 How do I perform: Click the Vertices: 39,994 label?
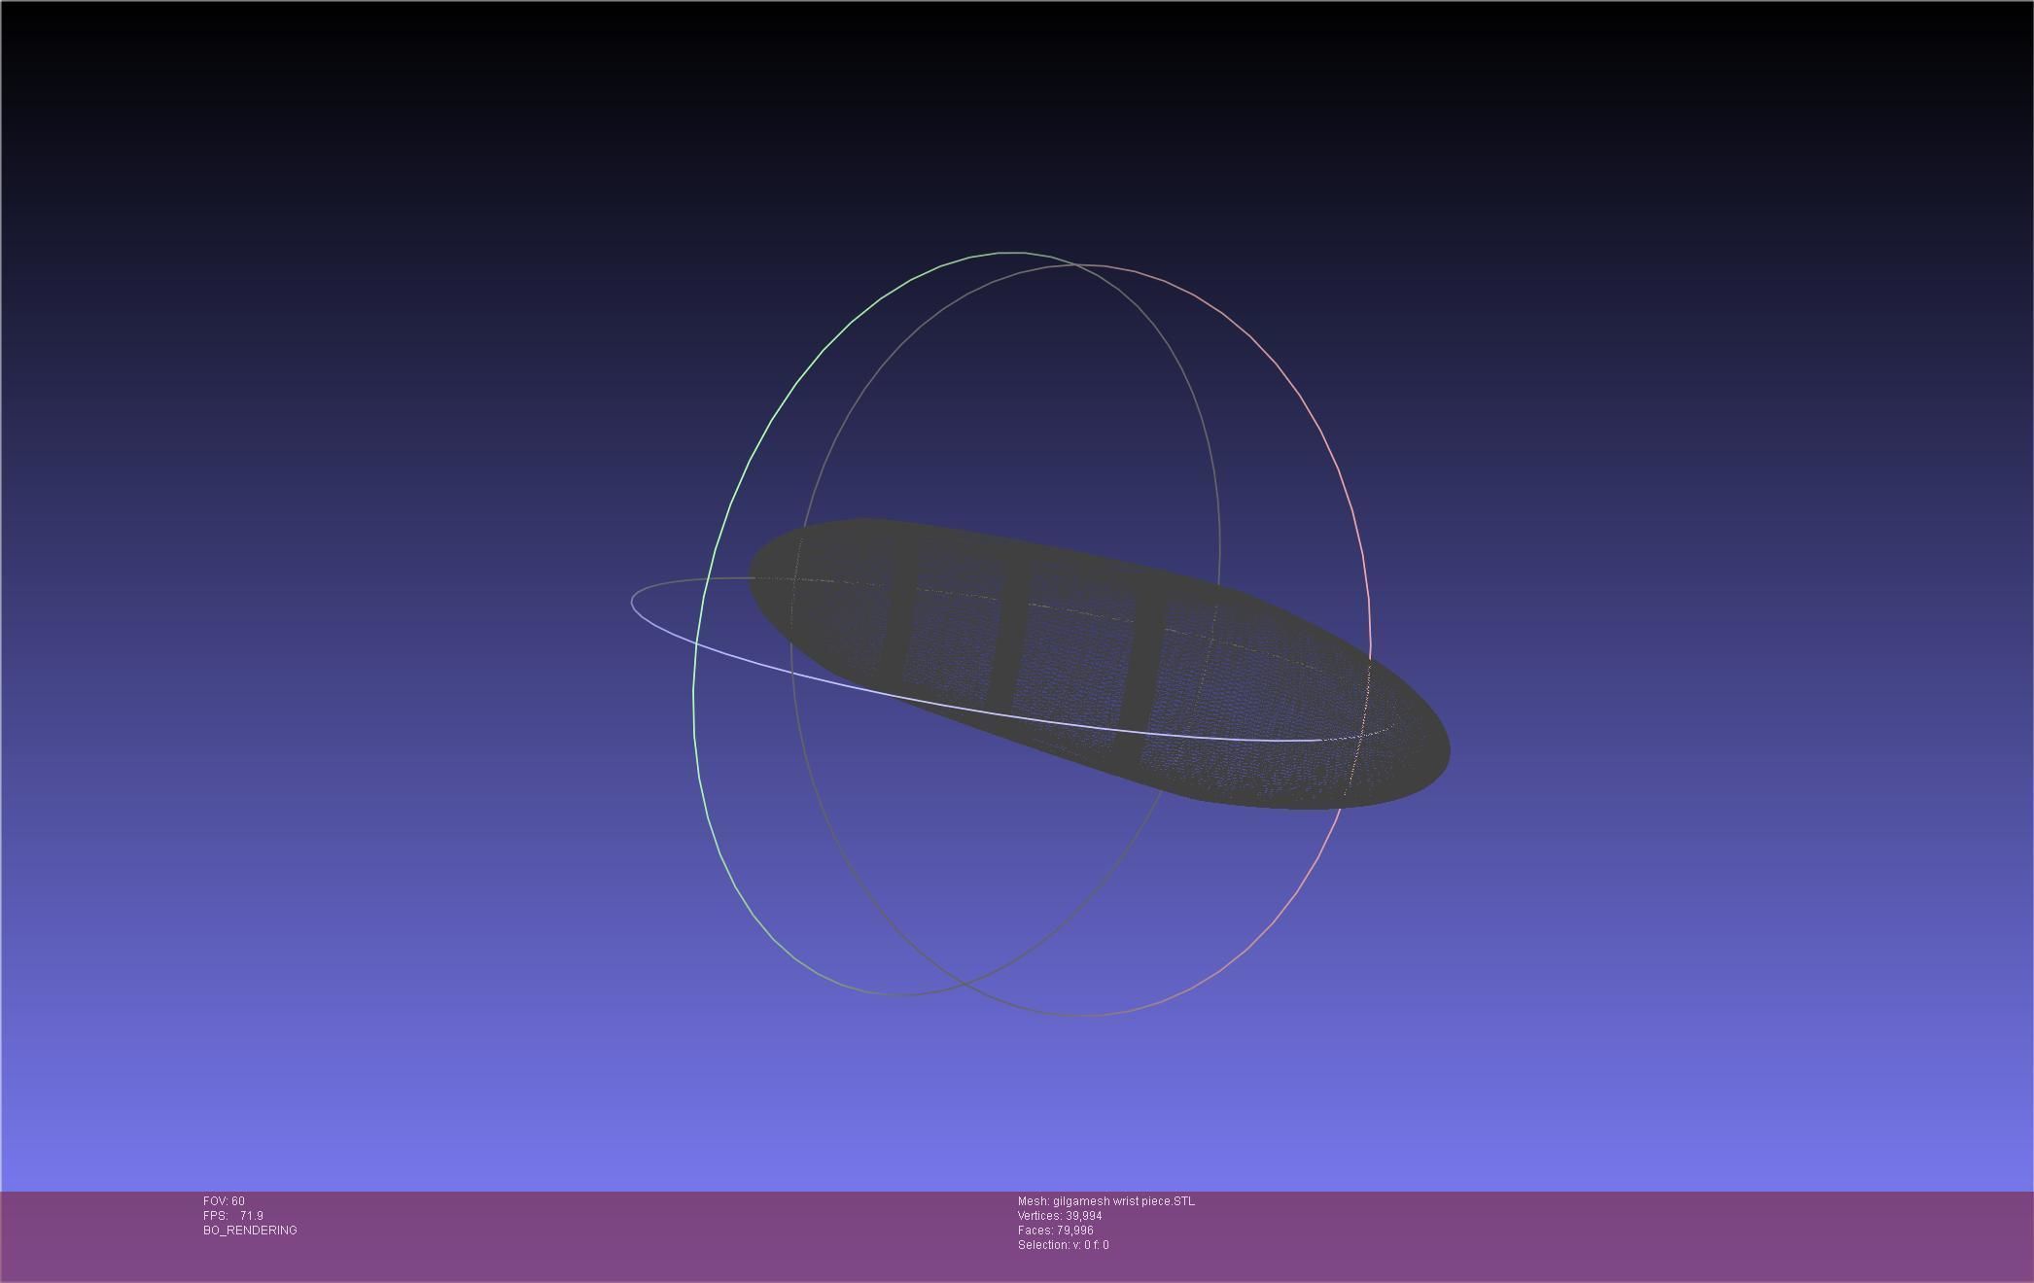tap(1060, 1216)
